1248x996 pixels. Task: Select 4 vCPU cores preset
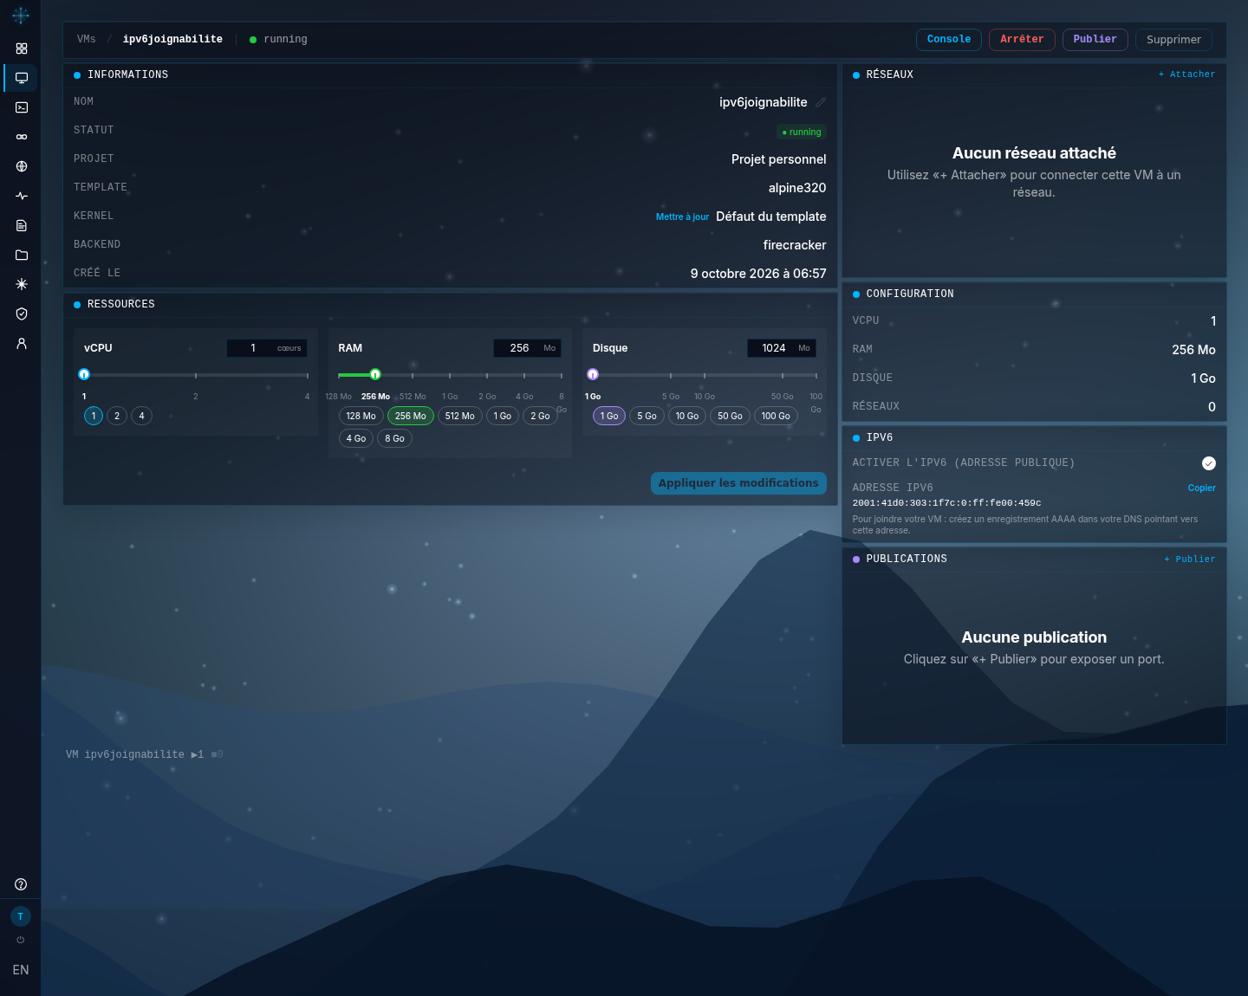coord(141,416)
